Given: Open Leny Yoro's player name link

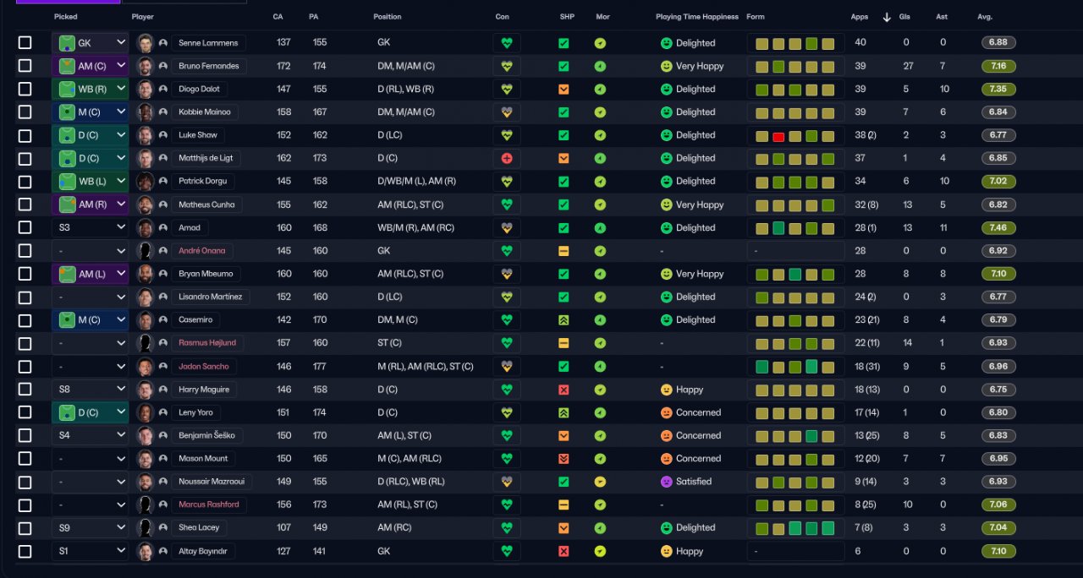Looking at the screenshot, I should (195, 412).
